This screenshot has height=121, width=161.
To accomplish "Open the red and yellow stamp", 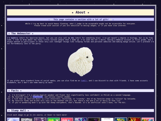I will [x=134, y=119].
